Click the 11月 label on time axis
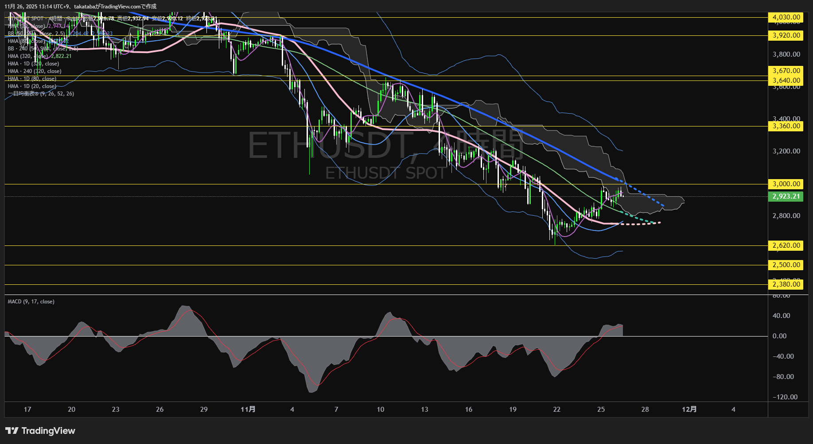This screenshot has width=813, height=444. click(x=248, y=410)
